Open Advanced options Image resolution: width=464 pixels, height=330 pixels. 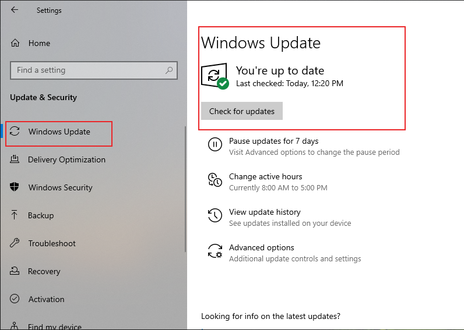point(262,247)
